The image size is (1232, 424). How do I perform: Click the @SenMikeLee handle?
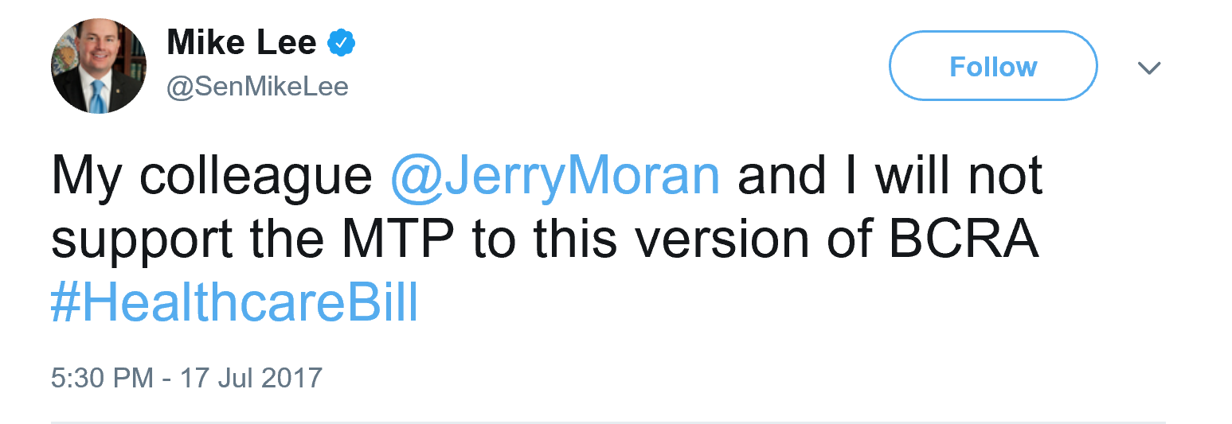pos(257,86)
